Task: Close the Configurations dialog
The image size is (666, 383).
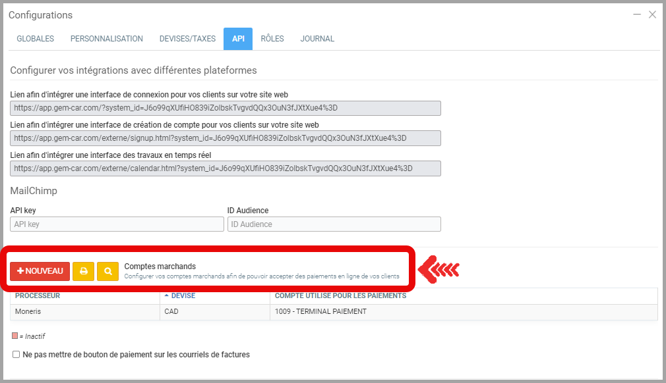Action: click(x=652, y=14)
